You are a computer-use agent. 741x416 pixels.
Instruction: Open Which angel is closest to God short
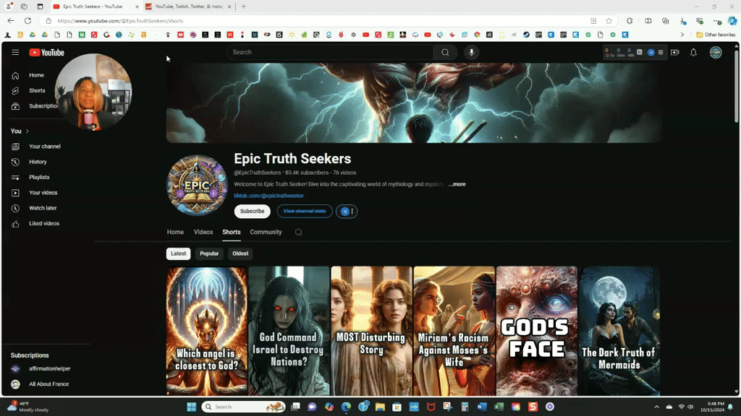tap(206, 331)
